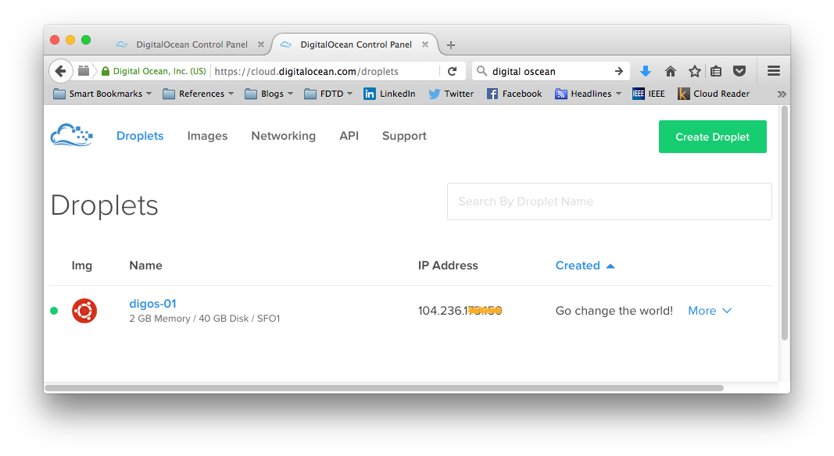Expand the Blogs bookmarks folder
Viewport: 834px width, 456px height.
[x=269, y=94]
